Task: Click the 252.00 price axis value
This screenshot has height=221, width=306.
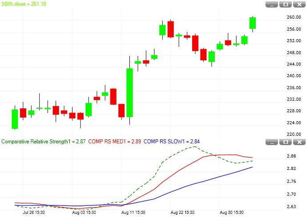Action: click(294, 41)
